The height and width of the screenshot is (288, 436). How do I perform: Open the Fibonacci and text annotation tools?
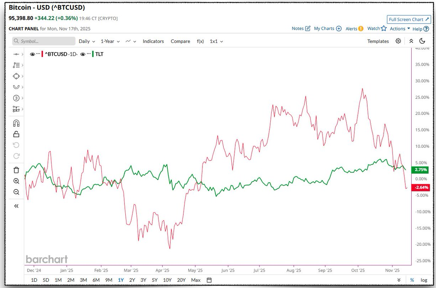tap(16, 65)
